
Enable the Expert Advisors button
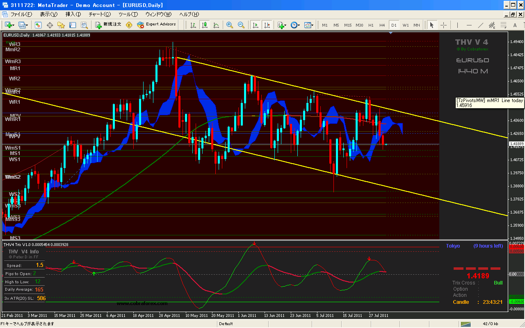coord(156,25)
